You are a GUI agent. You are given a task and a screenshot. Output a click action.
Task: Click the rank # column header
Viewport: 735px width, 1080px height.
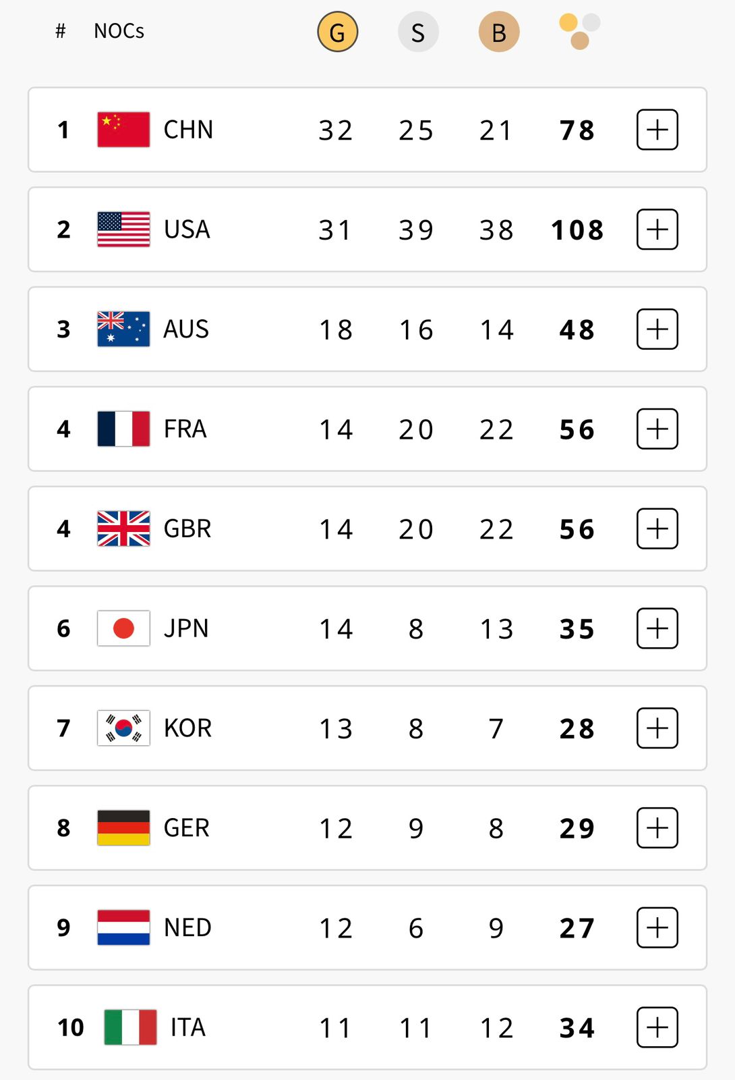(x=61, y=31)
